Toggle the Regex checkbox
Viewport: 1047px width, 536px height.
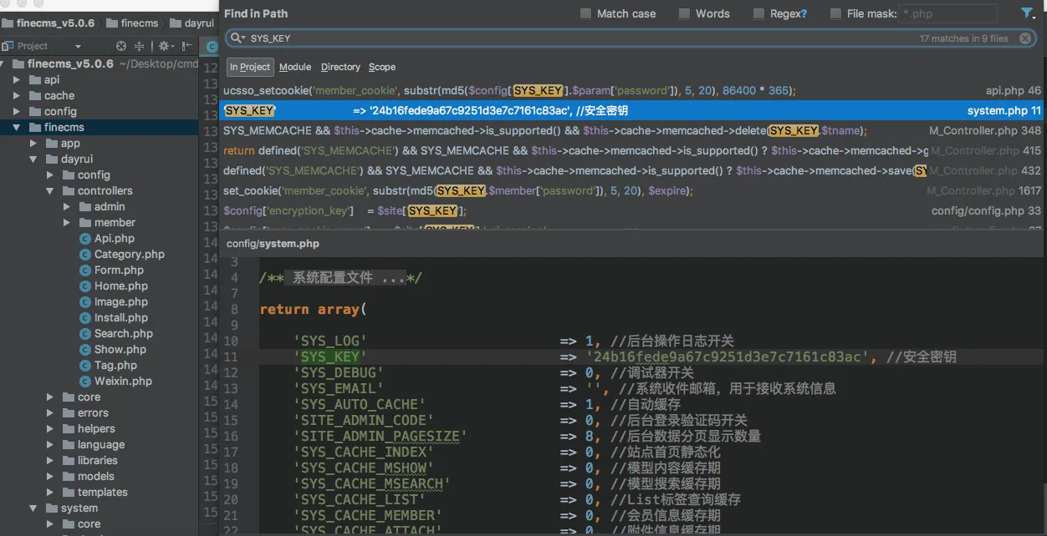coord(758,13)
